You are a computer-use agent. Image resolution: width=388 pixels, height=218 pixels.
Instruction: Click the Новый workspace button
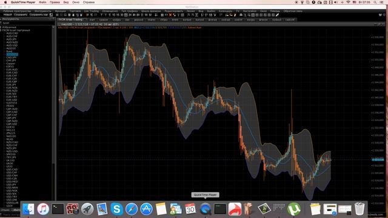(7, 15)
